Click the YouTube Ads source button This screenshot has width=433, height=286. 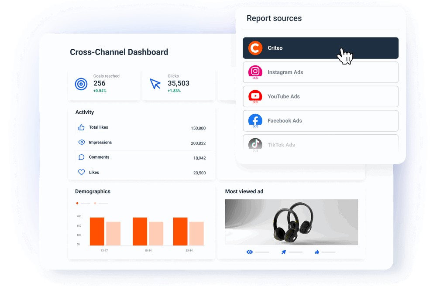point(320,96)
